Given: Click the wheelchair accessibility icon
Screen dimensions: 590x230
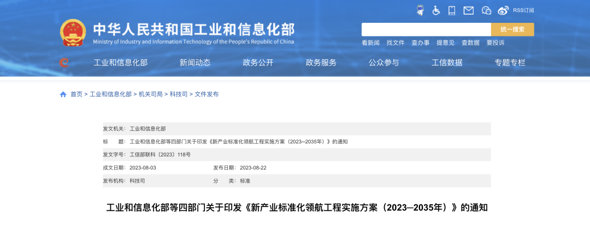Looking at the screenshot, I should click(436, 10).
